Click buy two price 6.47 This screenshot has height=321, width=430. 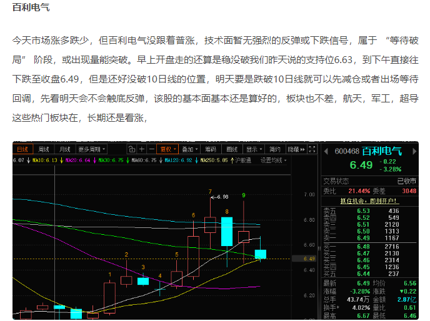[x=363, y=254]
